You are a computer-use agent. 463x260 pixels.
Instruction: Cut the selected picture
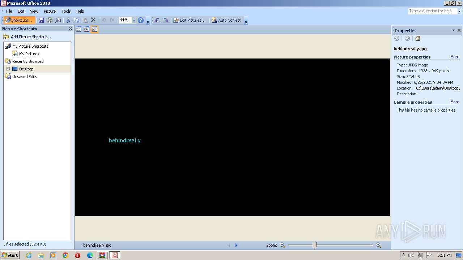click(68, 20)
